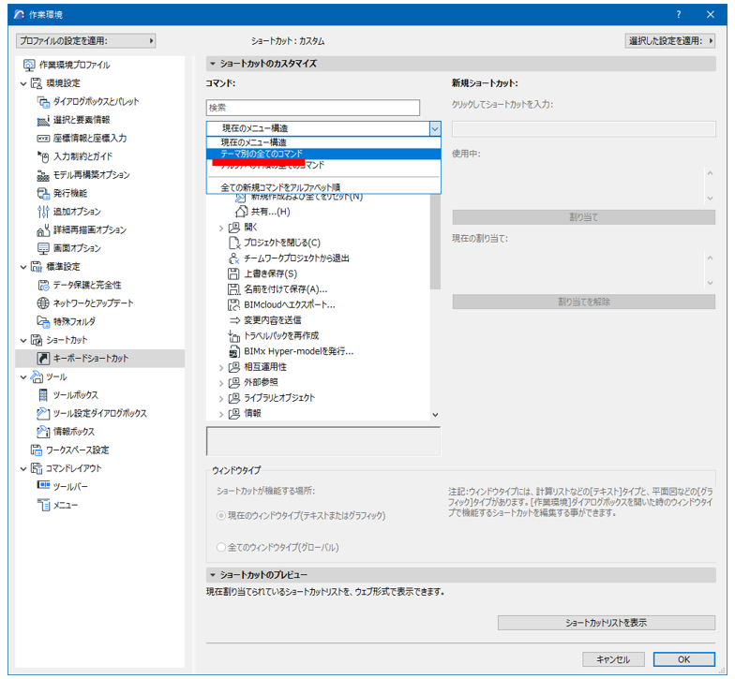Click the 名前を付けて保存(A)... icon

pyautogui.click(x=233, y=289)
